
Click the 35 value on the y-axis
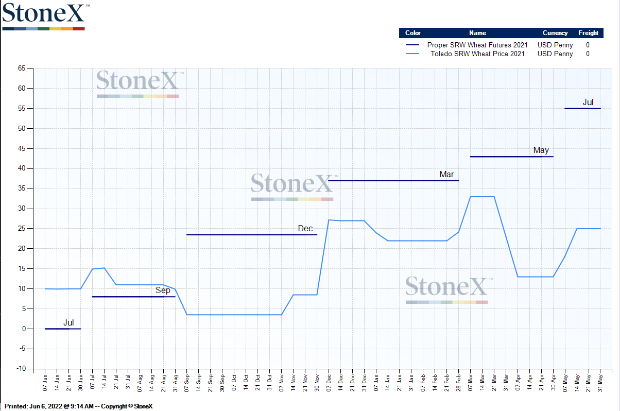coord(22,189)
